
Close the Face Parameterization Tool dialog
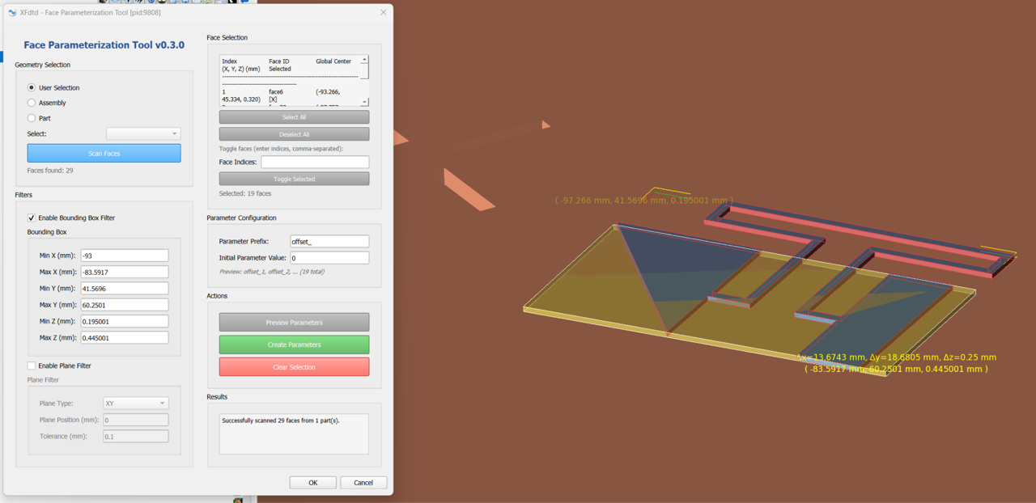coord(384,13)
